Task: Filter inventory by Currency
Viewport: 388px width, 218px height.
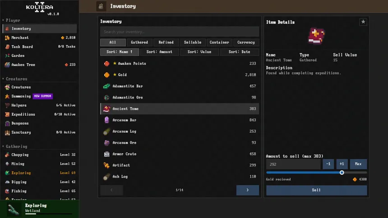Action: point(246,42)
